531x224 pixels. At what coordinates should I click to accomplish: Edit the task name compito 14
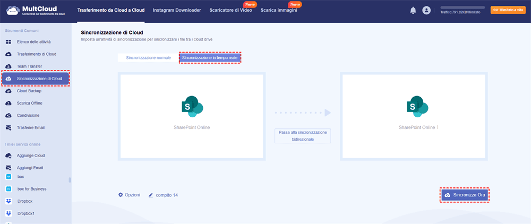coord(163,195)
